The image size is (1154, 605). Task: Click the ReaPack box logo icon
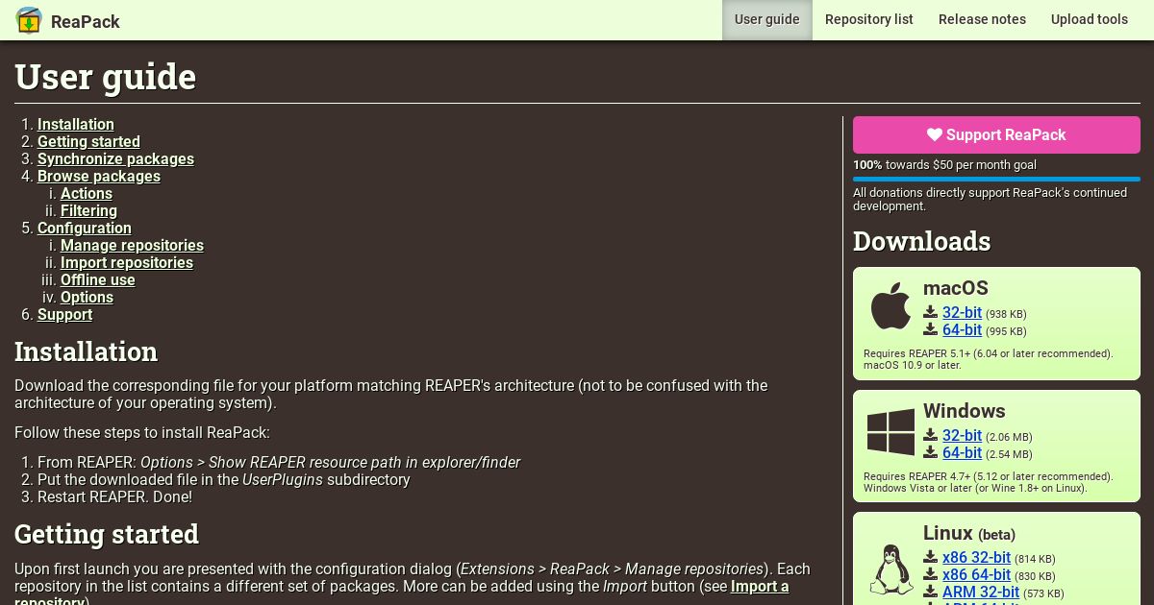pyautogui.click(x=29, y=20)
